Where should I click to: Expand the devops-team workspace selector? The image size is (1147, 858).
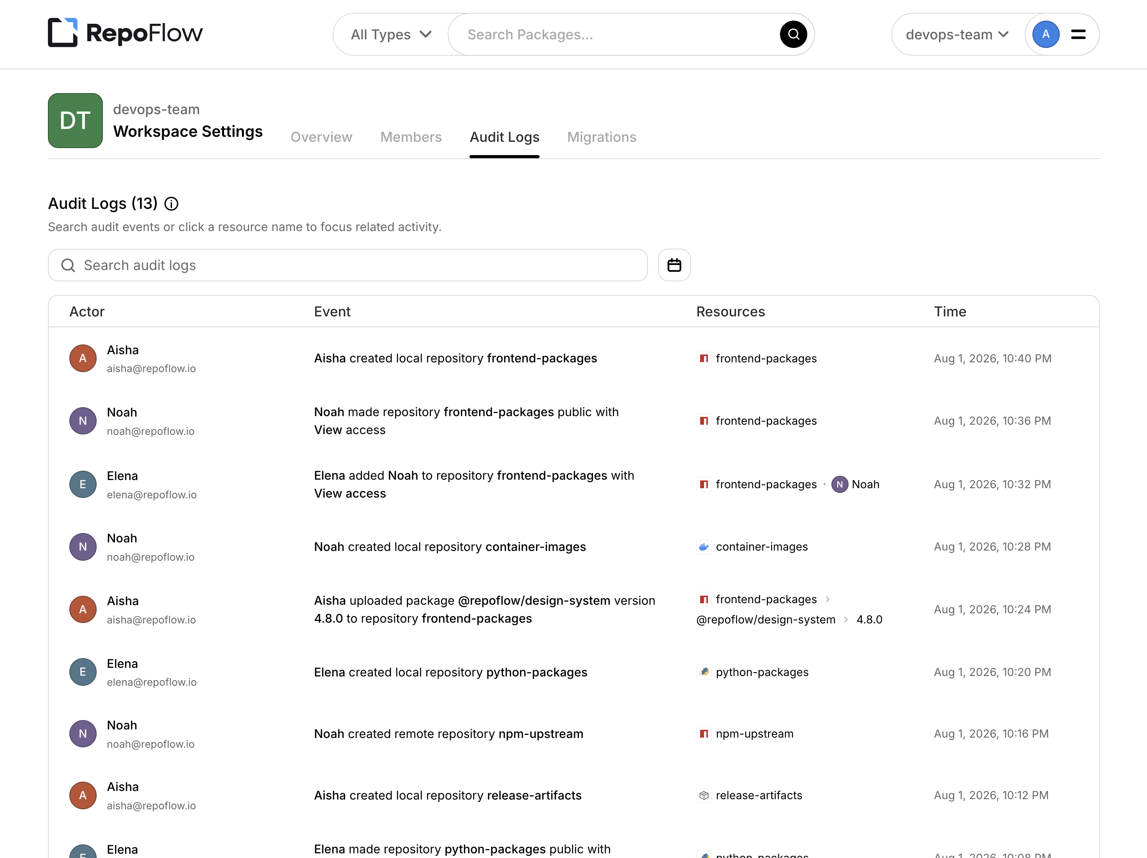coord(957,34)
